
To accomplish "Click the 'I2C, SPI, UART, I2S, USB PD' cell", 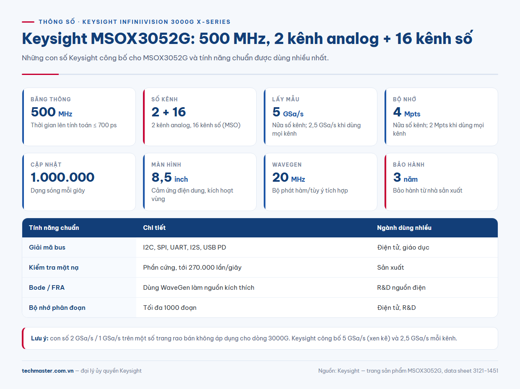I will point(185,247).
